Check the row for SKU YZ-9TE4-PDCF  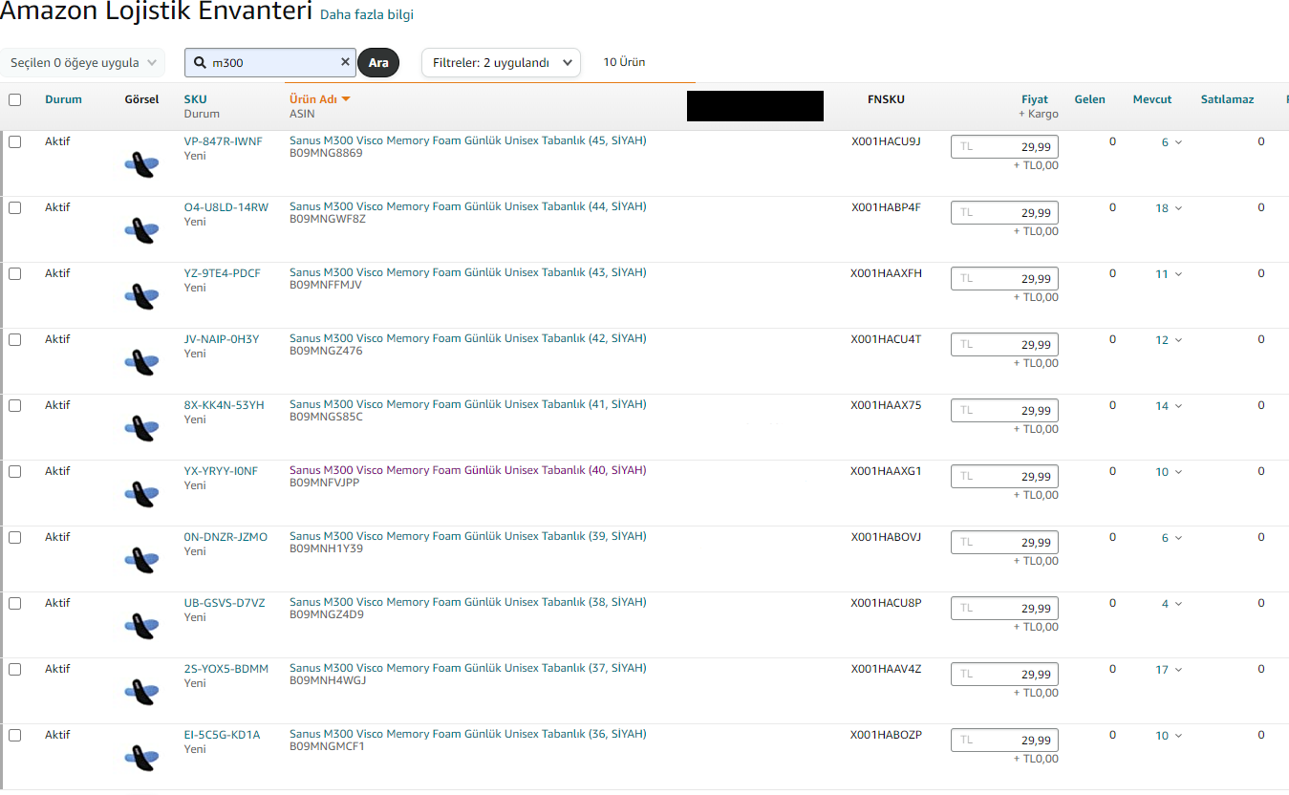(x=14, y=273)
